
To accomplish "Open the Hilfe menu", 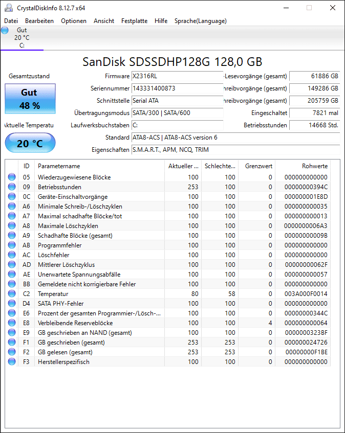I will [x=161, y=21].
